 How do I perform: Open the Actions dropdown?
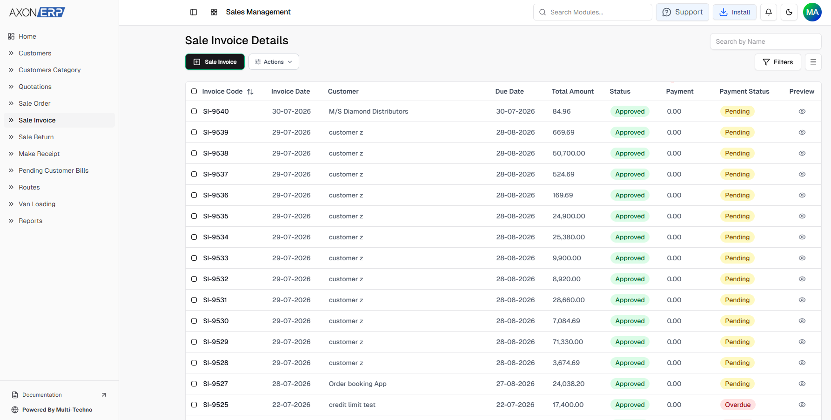[x=274, y=62]
